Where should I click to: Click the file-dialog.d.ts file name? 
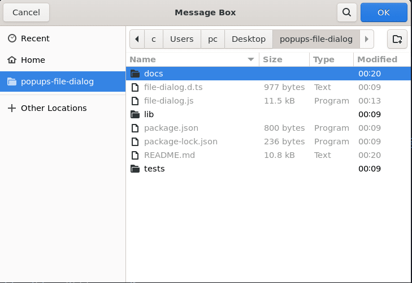(173, 87)
